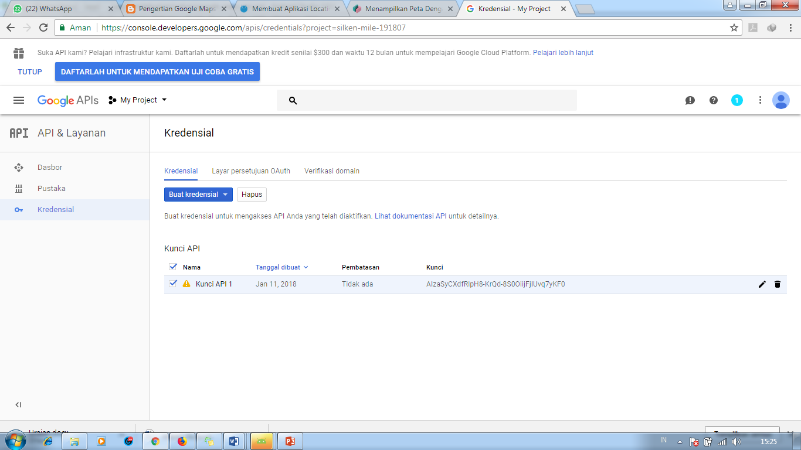Edit Kunci API 1 with pencil icon
The height and width of the screenshot is (450, 801).
[762, 284]
